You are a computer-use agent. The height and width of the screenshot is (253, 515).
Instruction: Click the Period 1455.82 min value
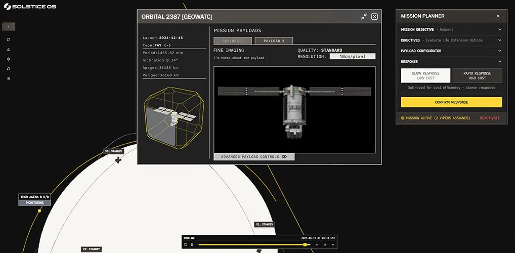click(163, 53)
